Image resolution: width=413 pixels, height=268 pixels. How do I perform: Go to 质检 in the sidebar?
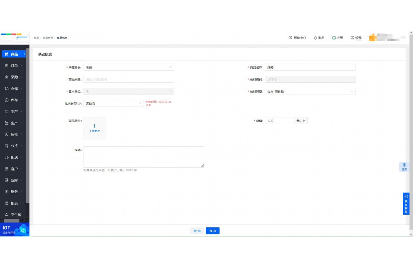[x=14, y=134]
